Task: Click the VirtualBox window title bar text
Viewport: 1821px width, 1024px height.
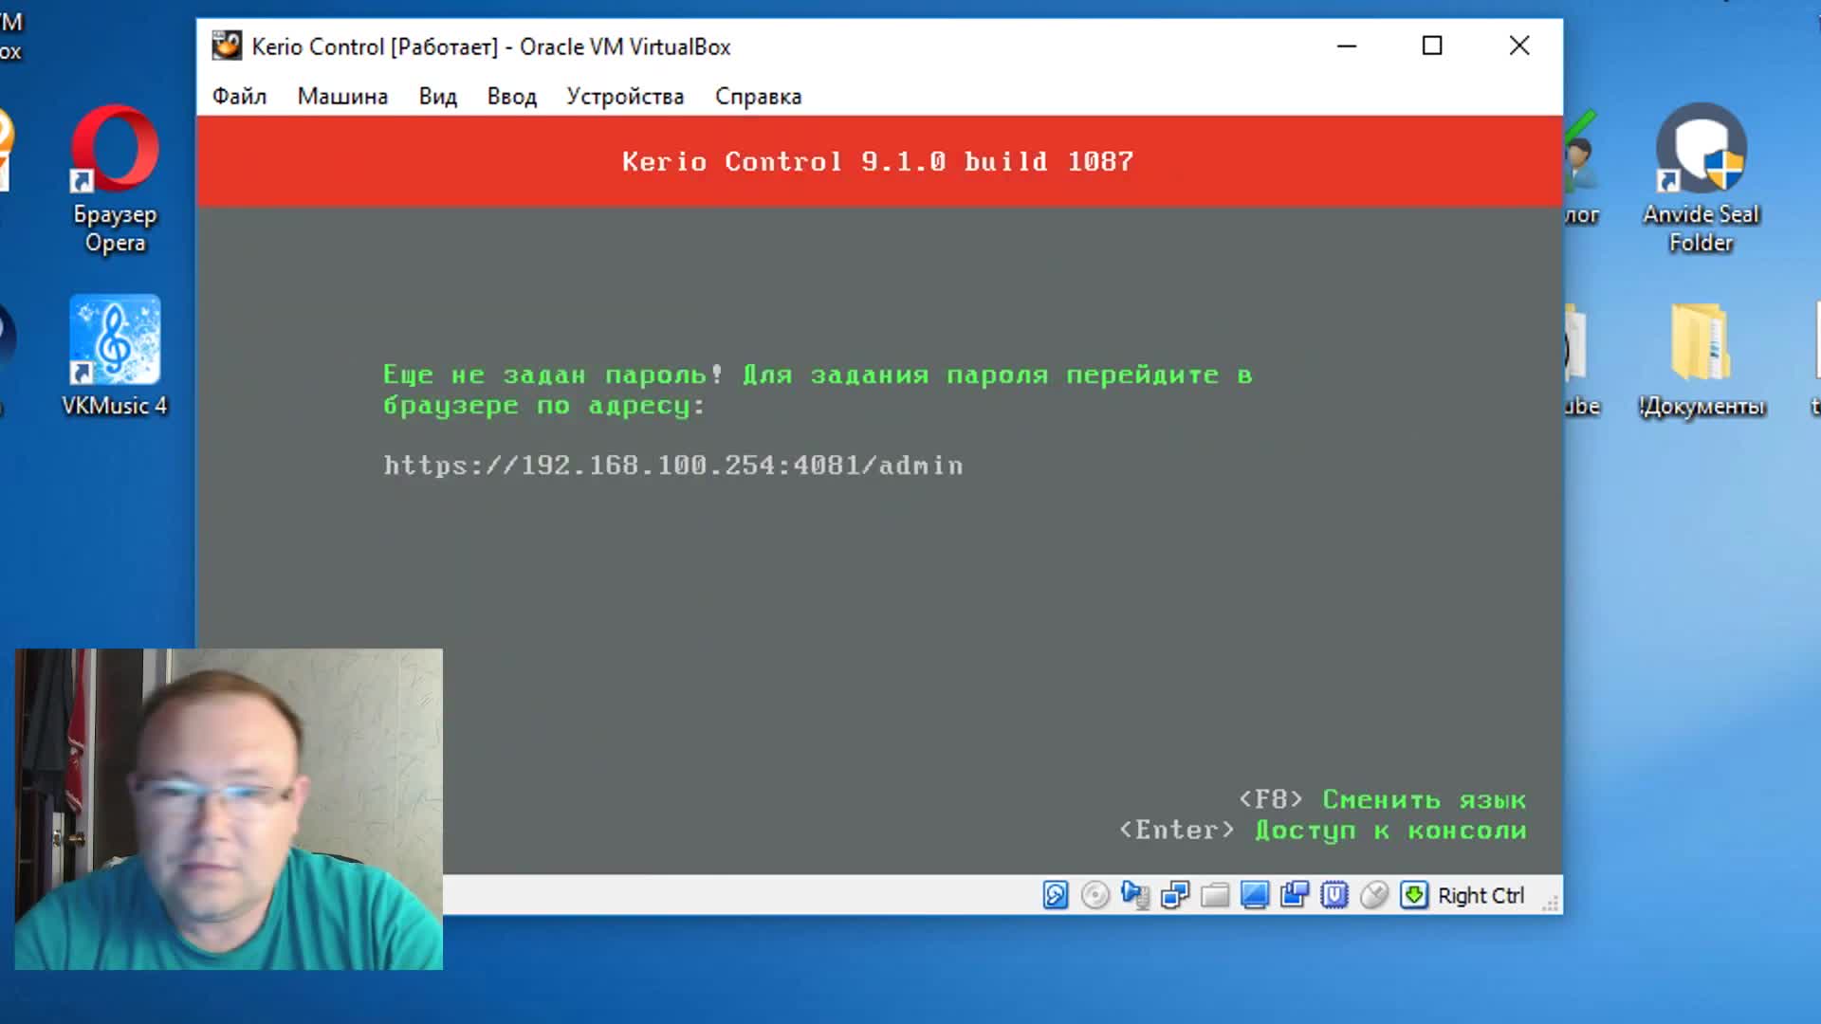Action: 491,46
